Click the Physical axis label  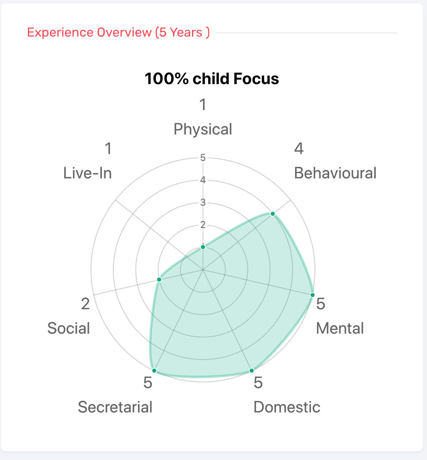click(203, 129)
